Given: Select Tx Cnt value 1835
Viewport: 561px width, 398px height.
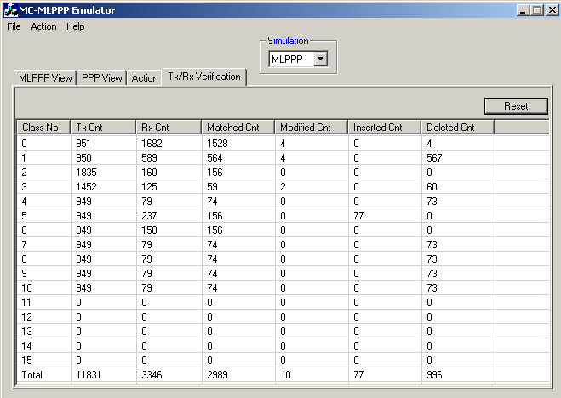Looking at the screenshot, I should [x=86, y=173].
